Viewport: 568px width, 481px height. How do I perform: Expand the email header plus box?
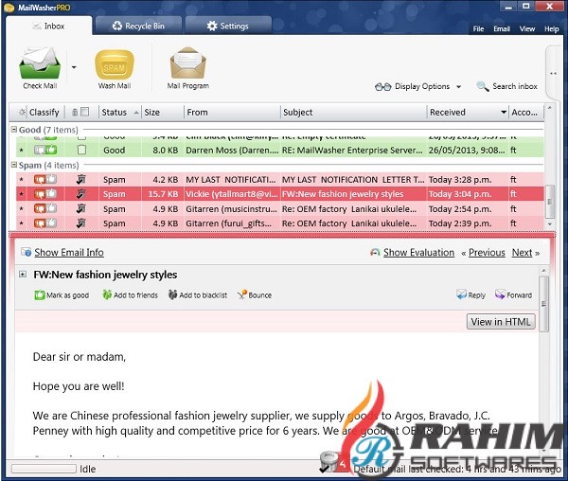23,275
